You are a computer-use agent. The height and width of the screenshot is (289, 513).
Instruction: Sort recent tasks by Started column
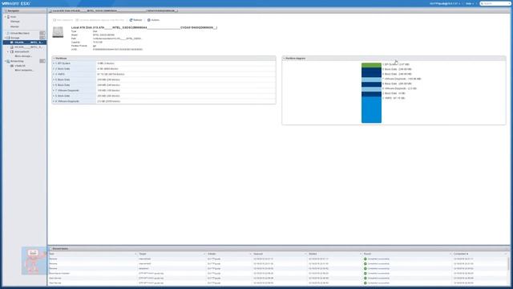click(334, 254)
